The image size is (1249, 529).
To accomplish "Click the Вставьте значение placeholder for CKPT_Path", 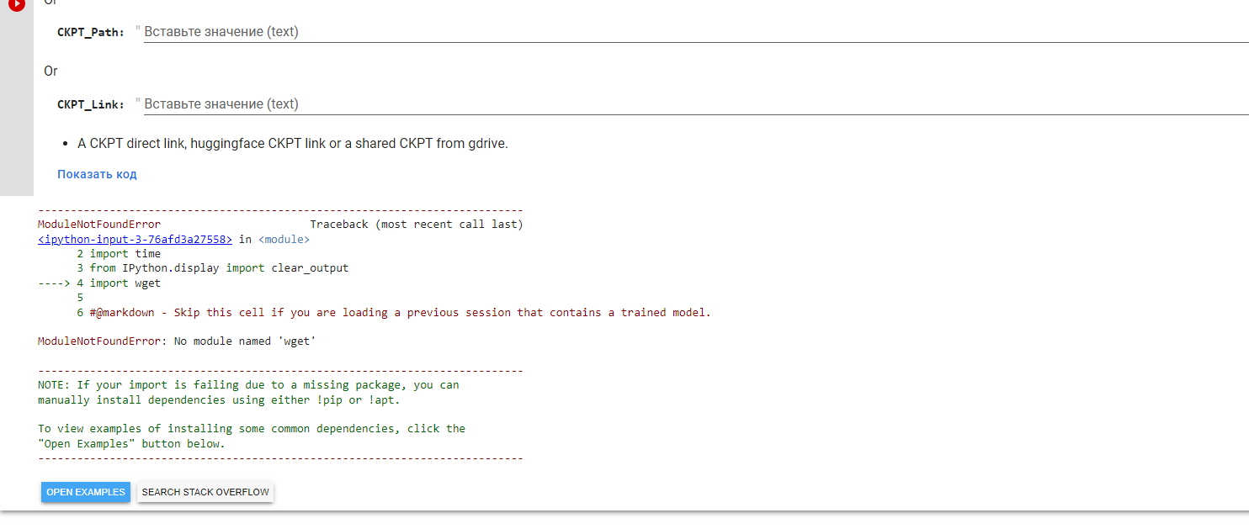I will click(221, 32).
